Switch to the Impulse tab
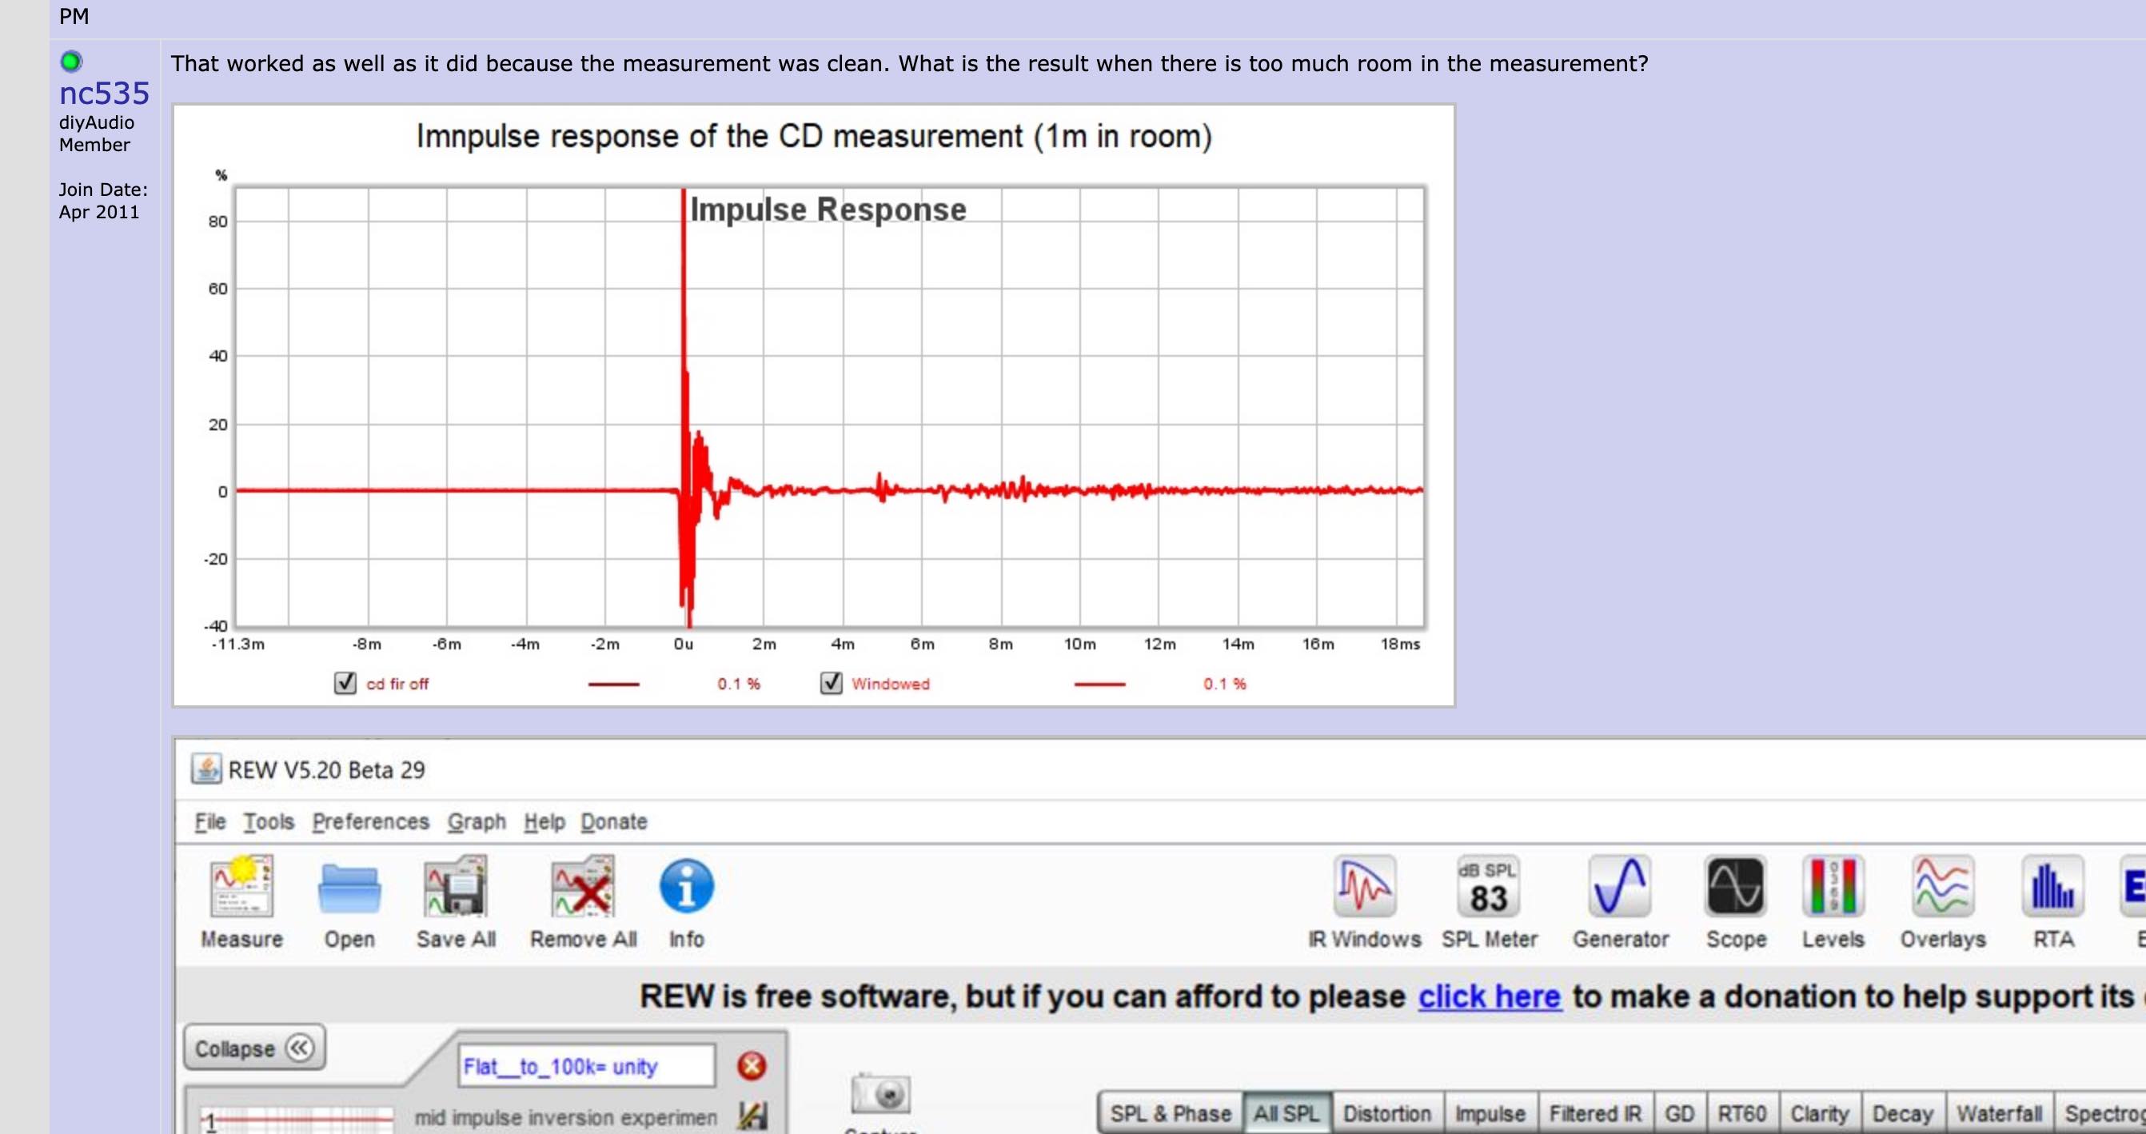 [x=1491, y=1114]
